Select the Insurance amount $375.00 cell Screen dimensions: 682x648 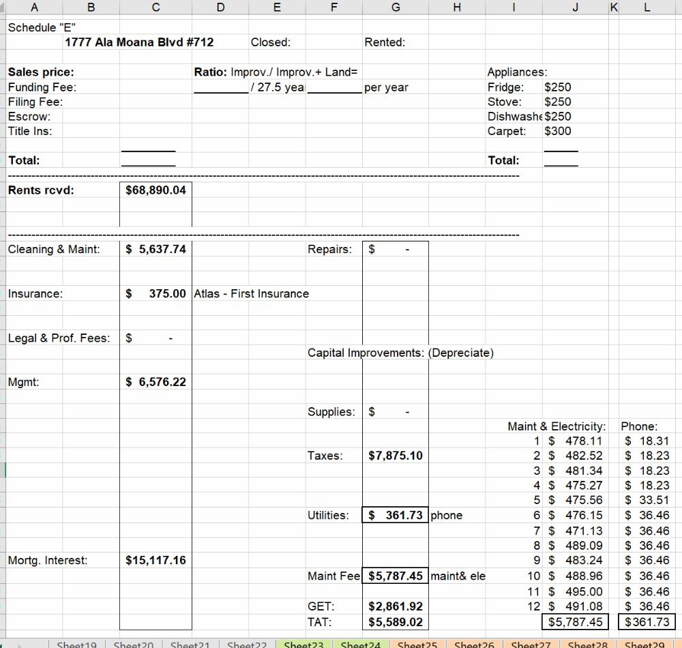155,294
